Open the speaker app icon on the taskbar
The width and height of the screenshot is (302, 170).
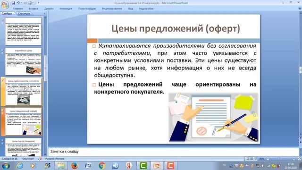coord(116,166)
